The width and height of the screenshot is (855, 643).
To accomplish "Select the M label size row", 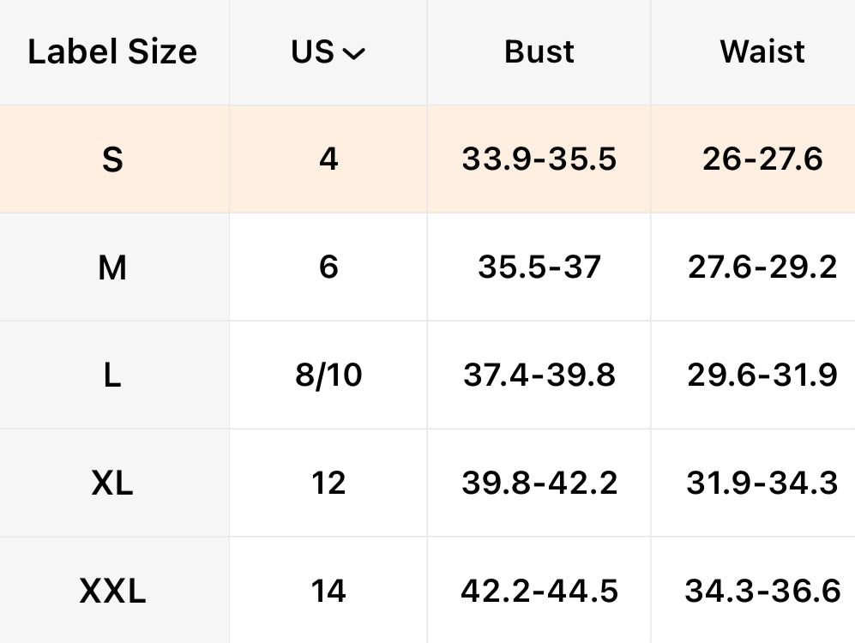I will coord(112,267).
